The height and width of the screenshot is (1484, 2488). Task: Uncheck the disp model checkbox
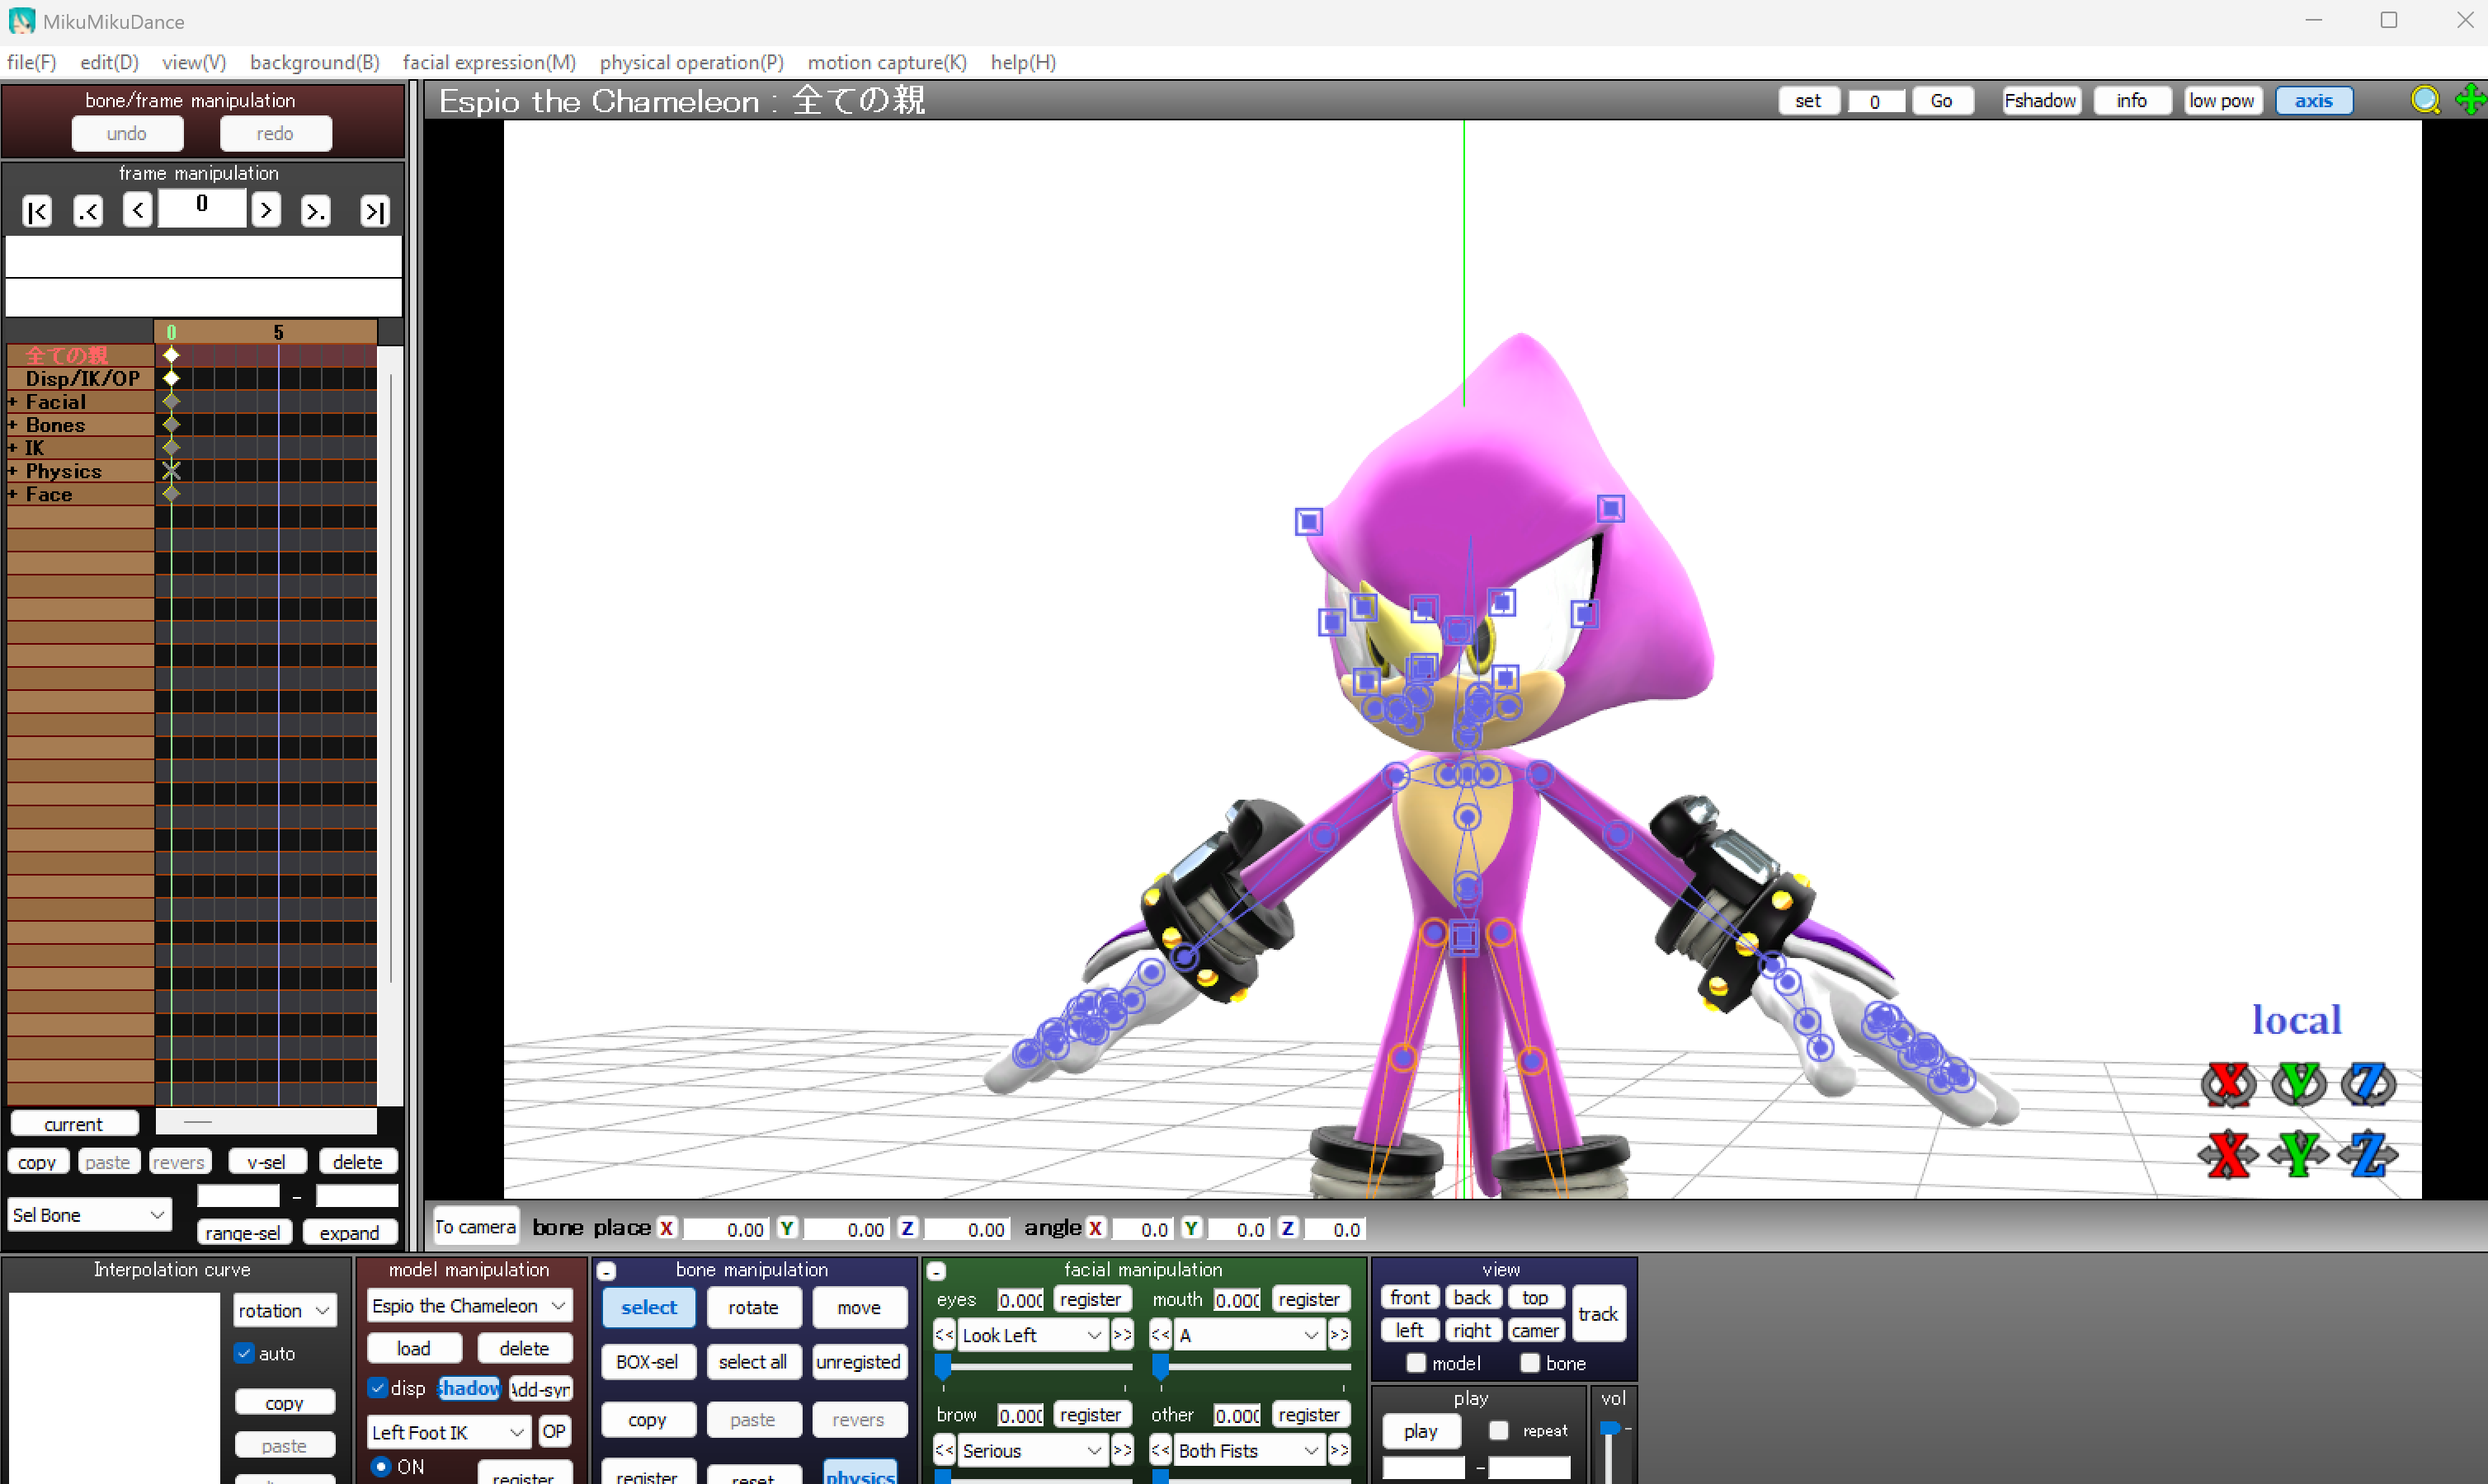[378, 1388]
